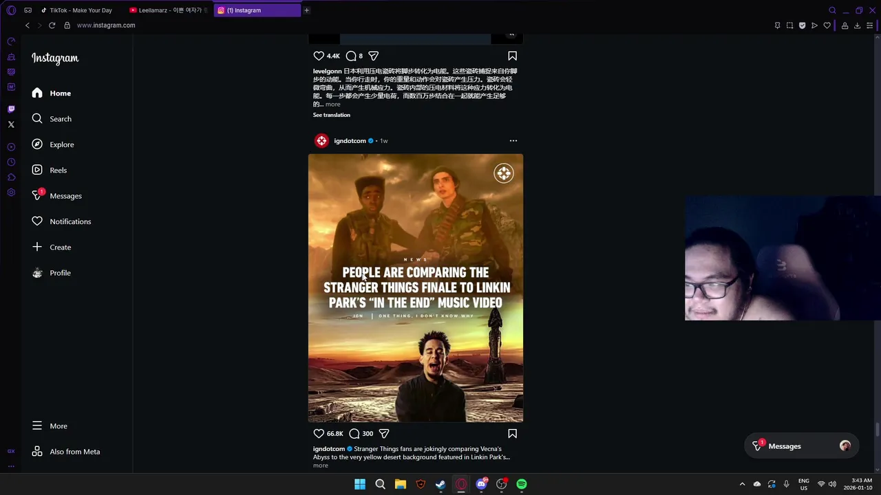Open the Settings gear in Opera sidebar
This screenshot has height=495, width=881.
coord(11,192)
